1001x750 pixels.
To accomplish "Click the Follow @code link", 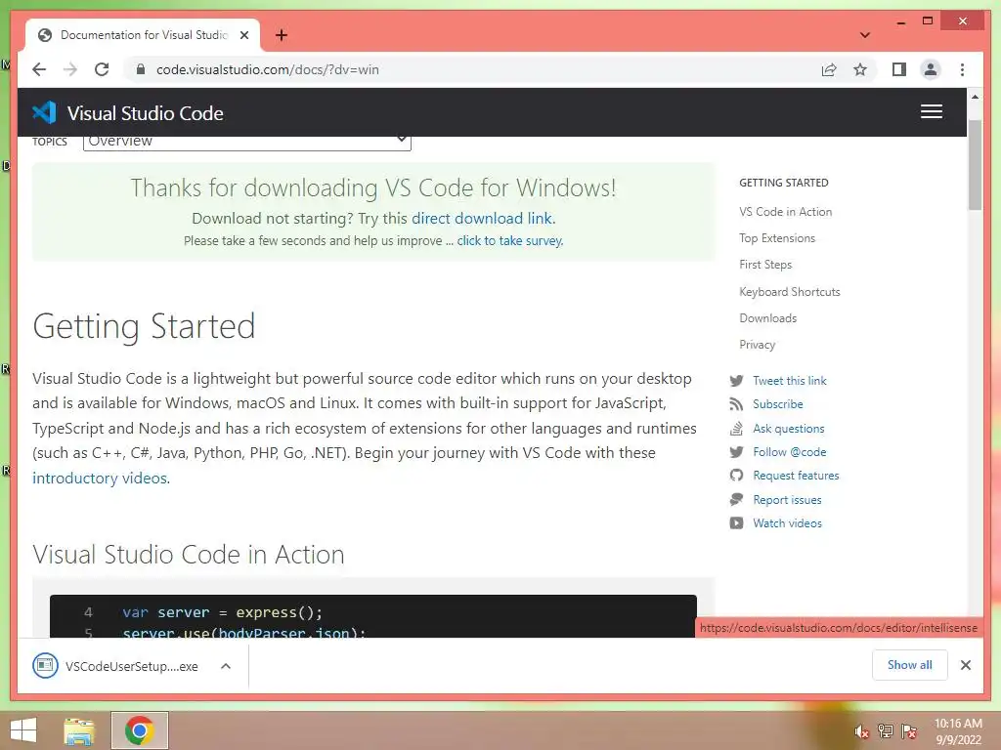I will click(x=790, y=452).
